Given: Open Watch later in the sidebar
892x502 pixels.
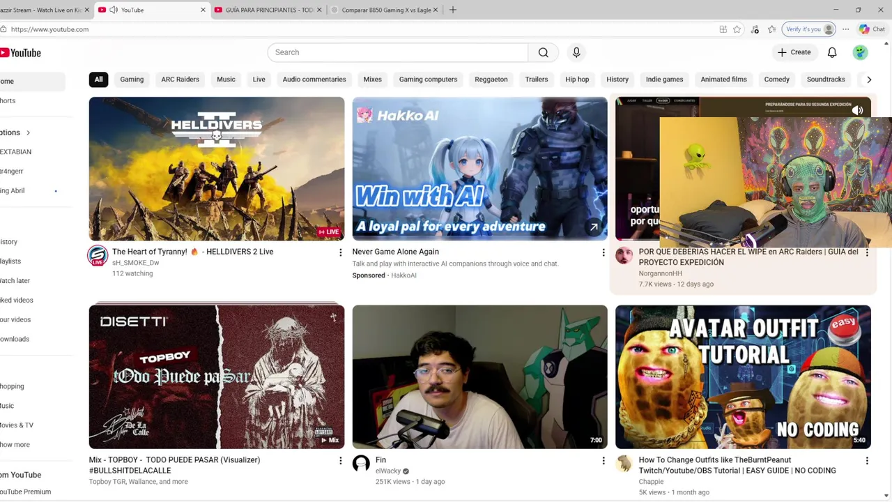Looking at the screenshot, I should pos(15,281).
